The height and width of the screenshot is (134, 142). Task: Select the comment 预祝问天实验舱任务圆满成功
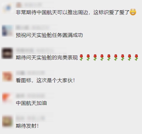click(x=49, y=35)
